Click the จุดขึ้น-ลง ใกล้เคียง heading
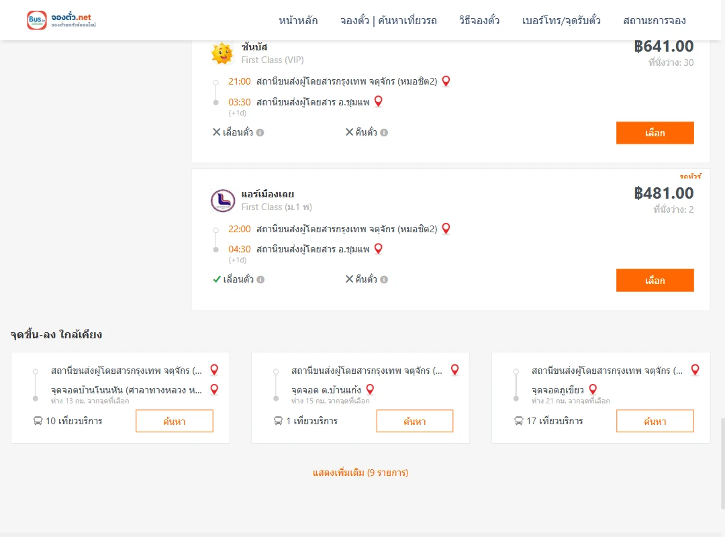This screenshot has height=537, width=725. point(56,334)
